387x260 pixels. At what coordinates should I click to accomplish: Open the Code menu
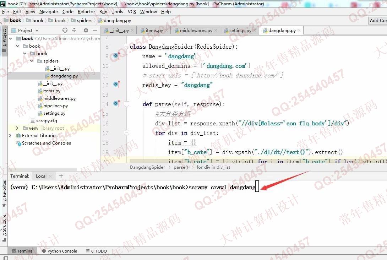(68, 12)
